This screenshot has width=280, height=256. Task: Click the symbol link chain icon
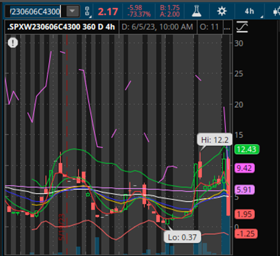tap(87, 11)
